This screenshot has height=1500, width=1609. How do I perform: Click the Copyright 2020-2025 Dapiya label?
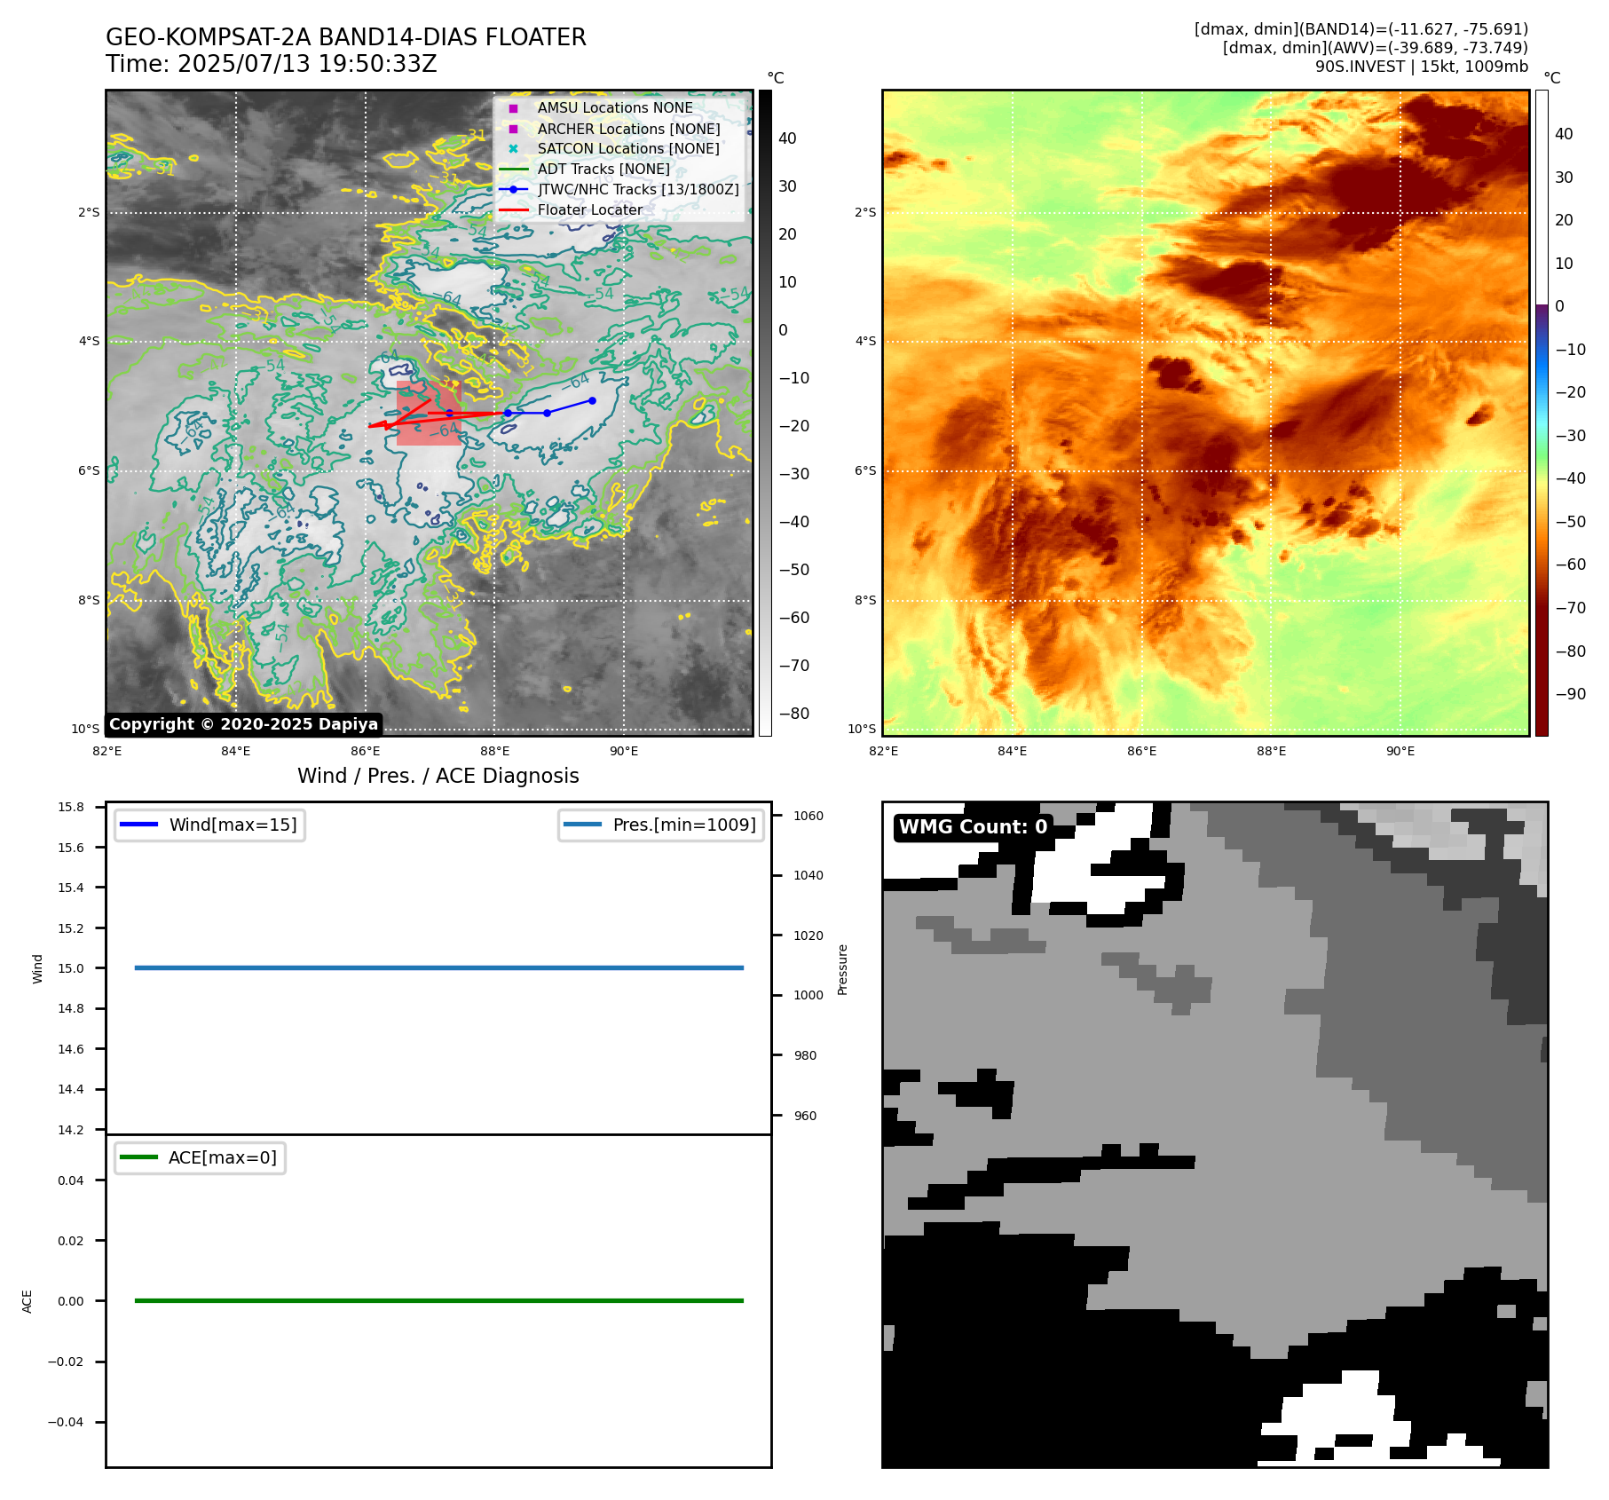click(244, 724)
